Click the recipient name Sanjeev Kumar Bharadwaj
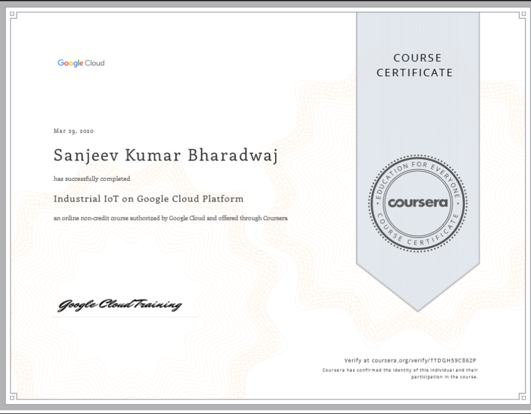 pyautogui.click(x=165, y=156)
